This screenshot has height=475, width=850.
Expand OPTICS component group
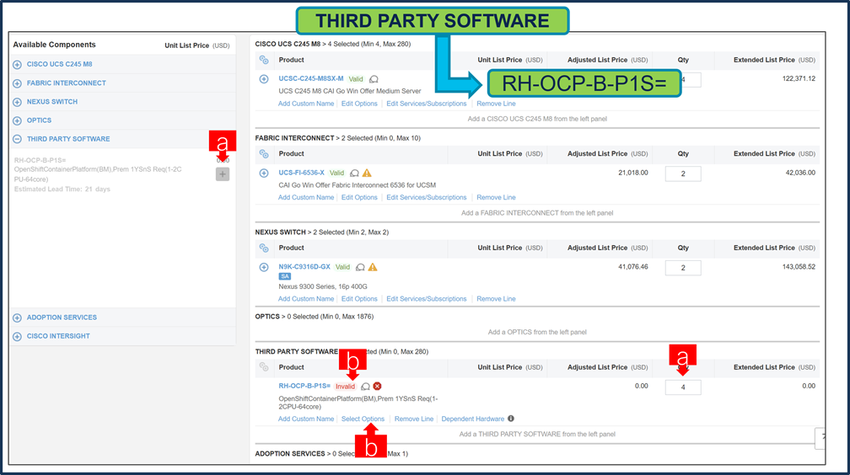coord(18,120)
